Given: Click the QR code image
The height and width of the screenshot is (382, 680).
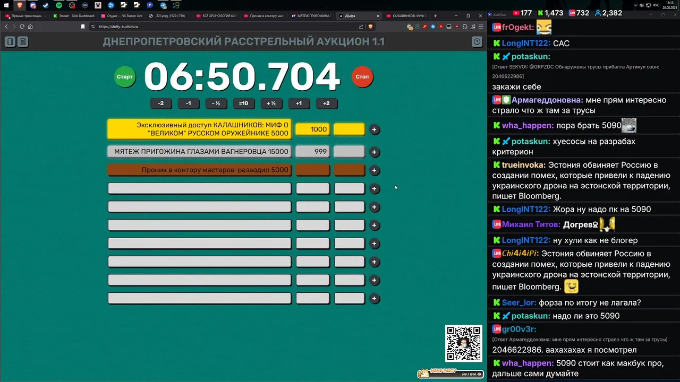Looking at the screenshot, I should coord(464,343).
